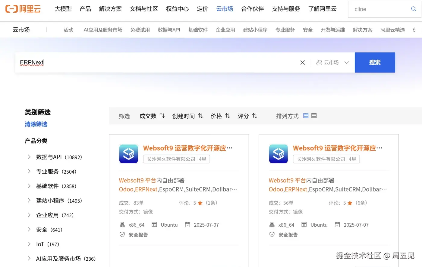The height and width of the screenshot is (267, 422).
Task: Sort results by 价格
Action: click(x=220, y=116)
